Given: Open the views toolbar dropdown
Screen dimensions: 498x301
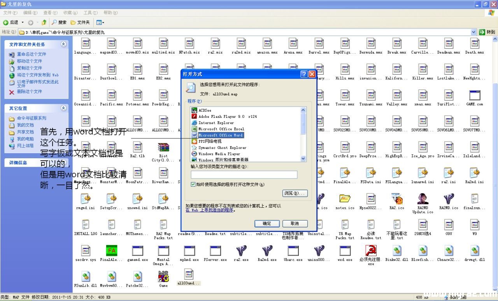Looking at the screenshot, I should coord(100,23).
